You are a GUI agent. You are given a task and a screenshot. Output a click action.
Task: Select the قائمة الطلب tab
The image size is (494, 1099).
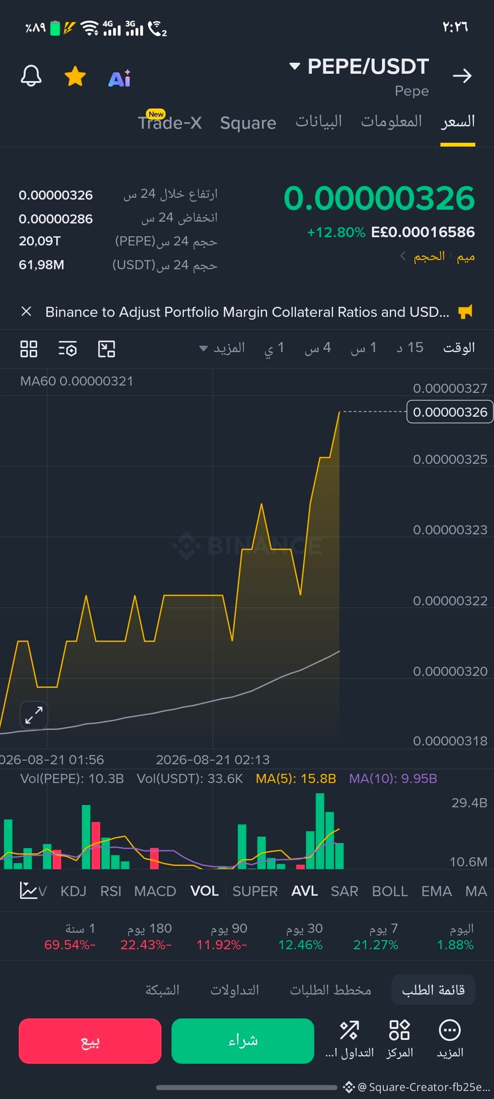tap(433, 990)
